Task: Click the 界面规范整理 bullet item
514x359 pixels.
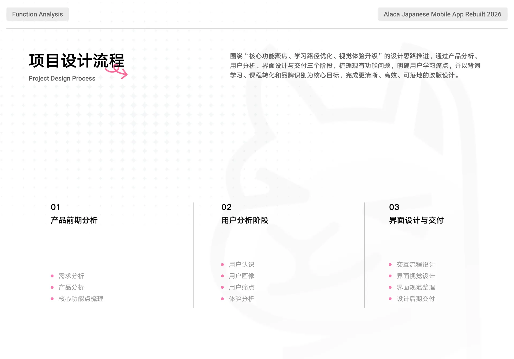Action: point(412,287)
